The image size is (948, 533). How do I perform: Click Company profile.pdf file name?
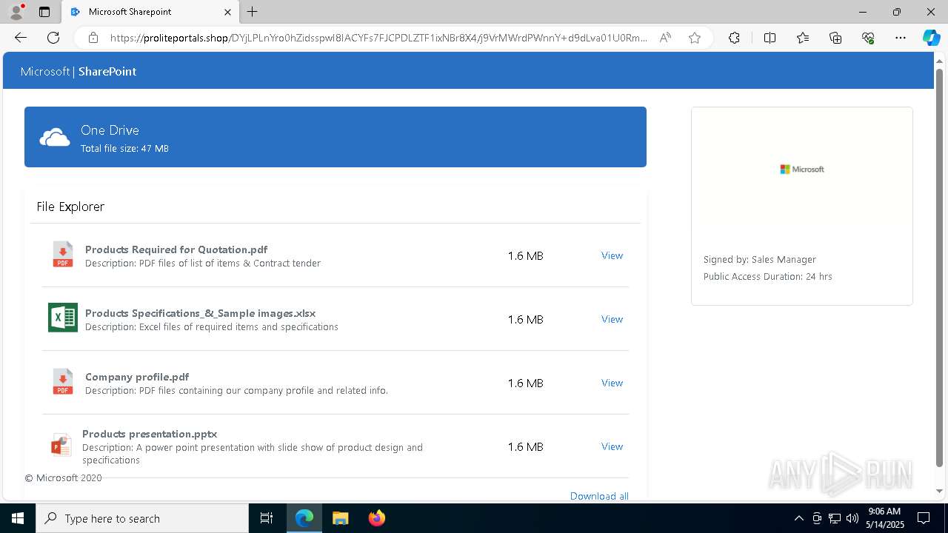tap(137, 377)
